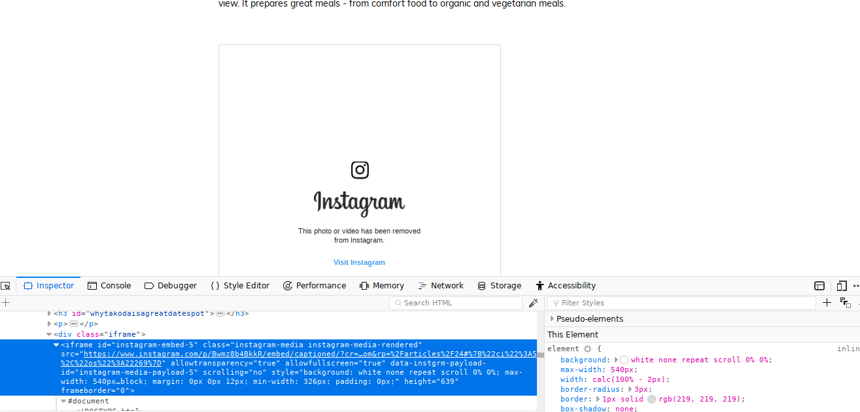This screenshot has height=412, width=860.
Task: Click the Instagram camera logo icon
Action: click(360, 170)
